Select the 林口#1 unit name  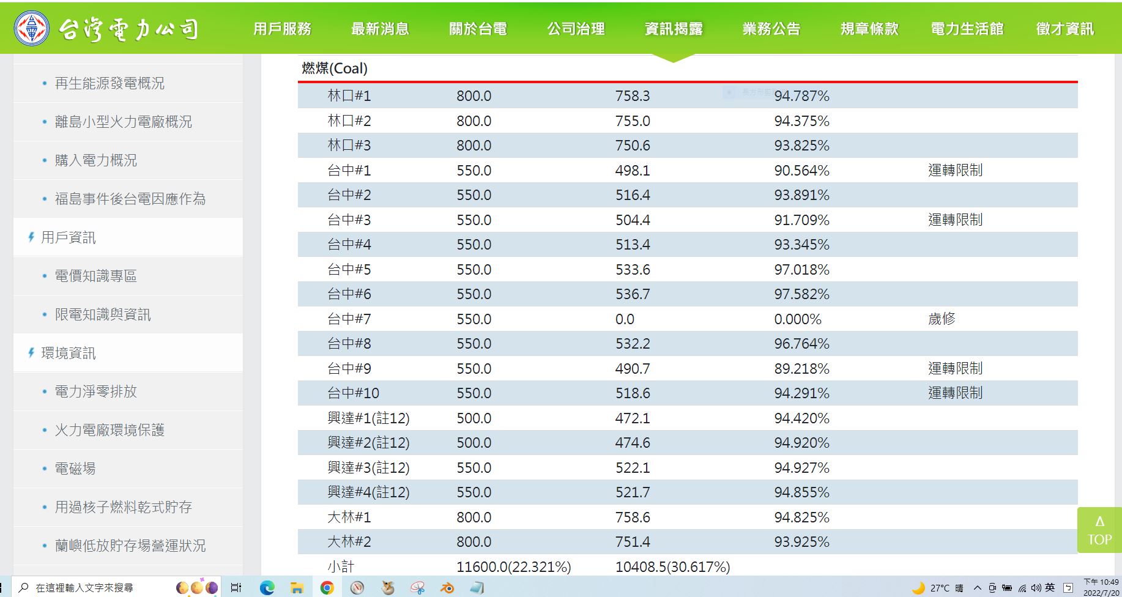pyautogui.click(x=349, y=95)
